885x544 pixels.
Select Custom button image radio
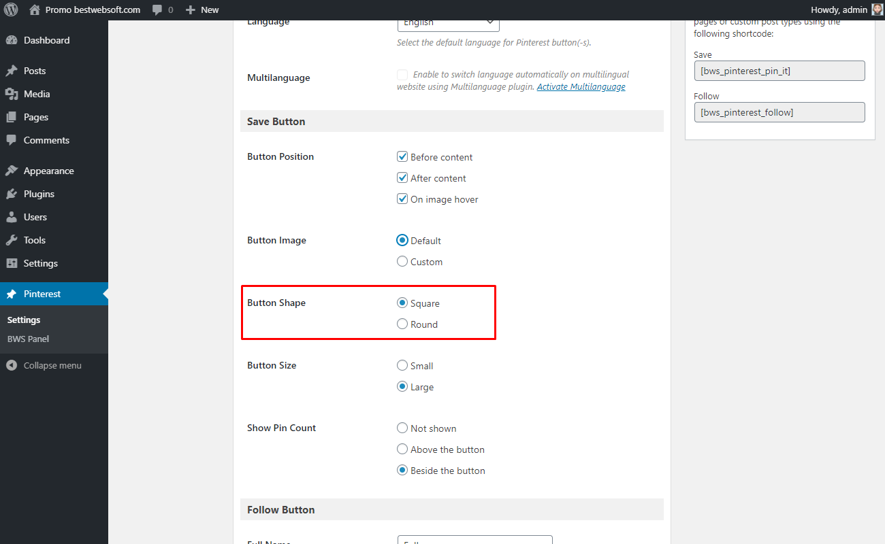[402, 261]
